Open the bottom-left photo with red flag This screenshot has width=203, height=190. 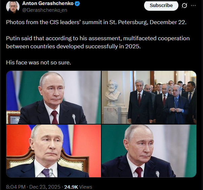pyautogui.click(x=54, y=151)
